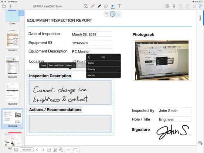Viewport: 204px width, 153px height.
Task: Choose the third selection mode icon
Action: [119, 14]
